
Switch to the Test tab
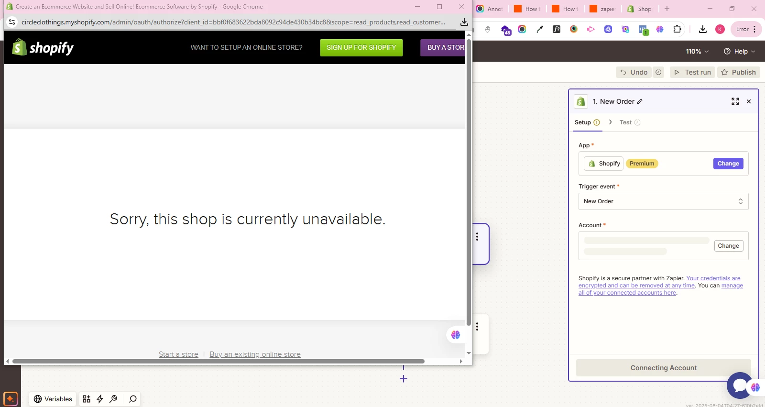point(630,122)
